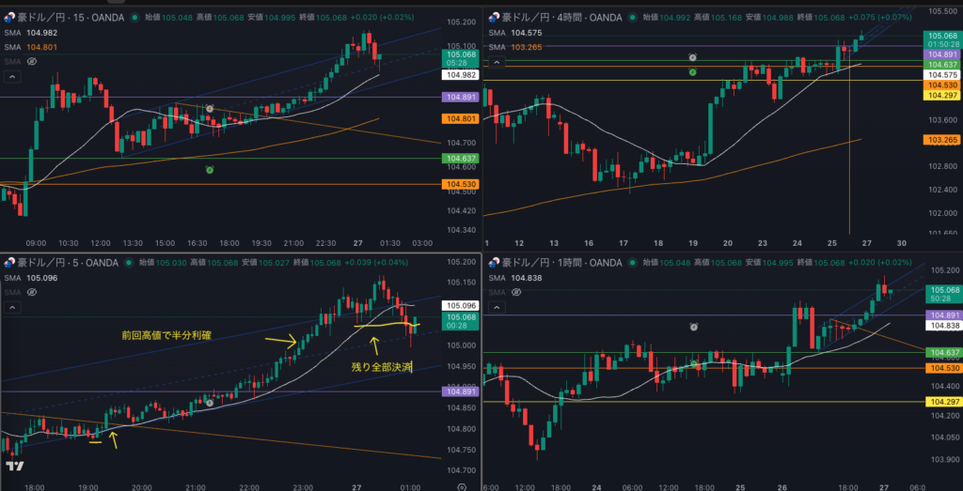Open chart settings gear on 5-minute chart
Viewport: 963px width, 491px height.
(462, 485)
